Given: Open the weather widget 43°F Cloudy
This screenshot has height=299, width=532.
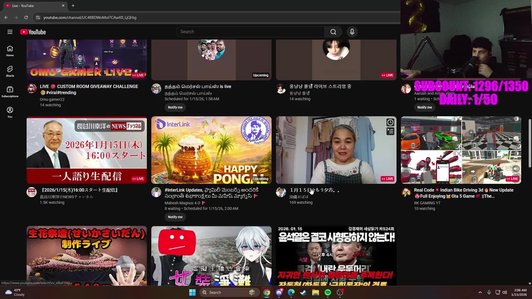Looking at the screenshot, I should coord(15,292).
